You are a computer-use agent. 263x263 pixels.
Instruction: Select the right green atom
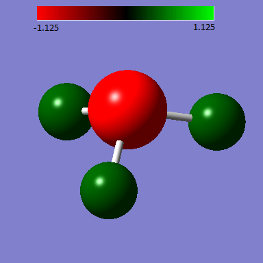pyautogui.click(x=217, y=122)
